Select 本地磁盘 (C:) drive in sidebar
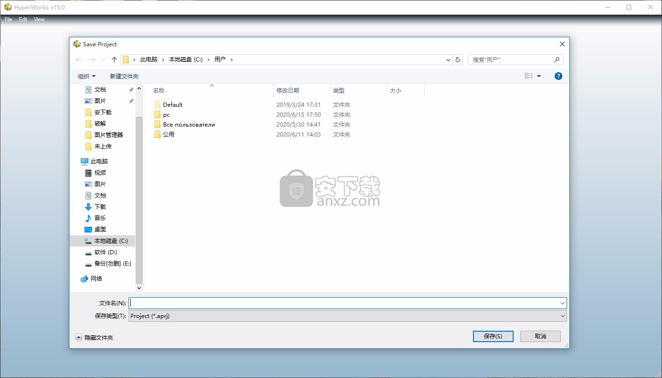Screen dimensions: 662x378 coord(102,241)
